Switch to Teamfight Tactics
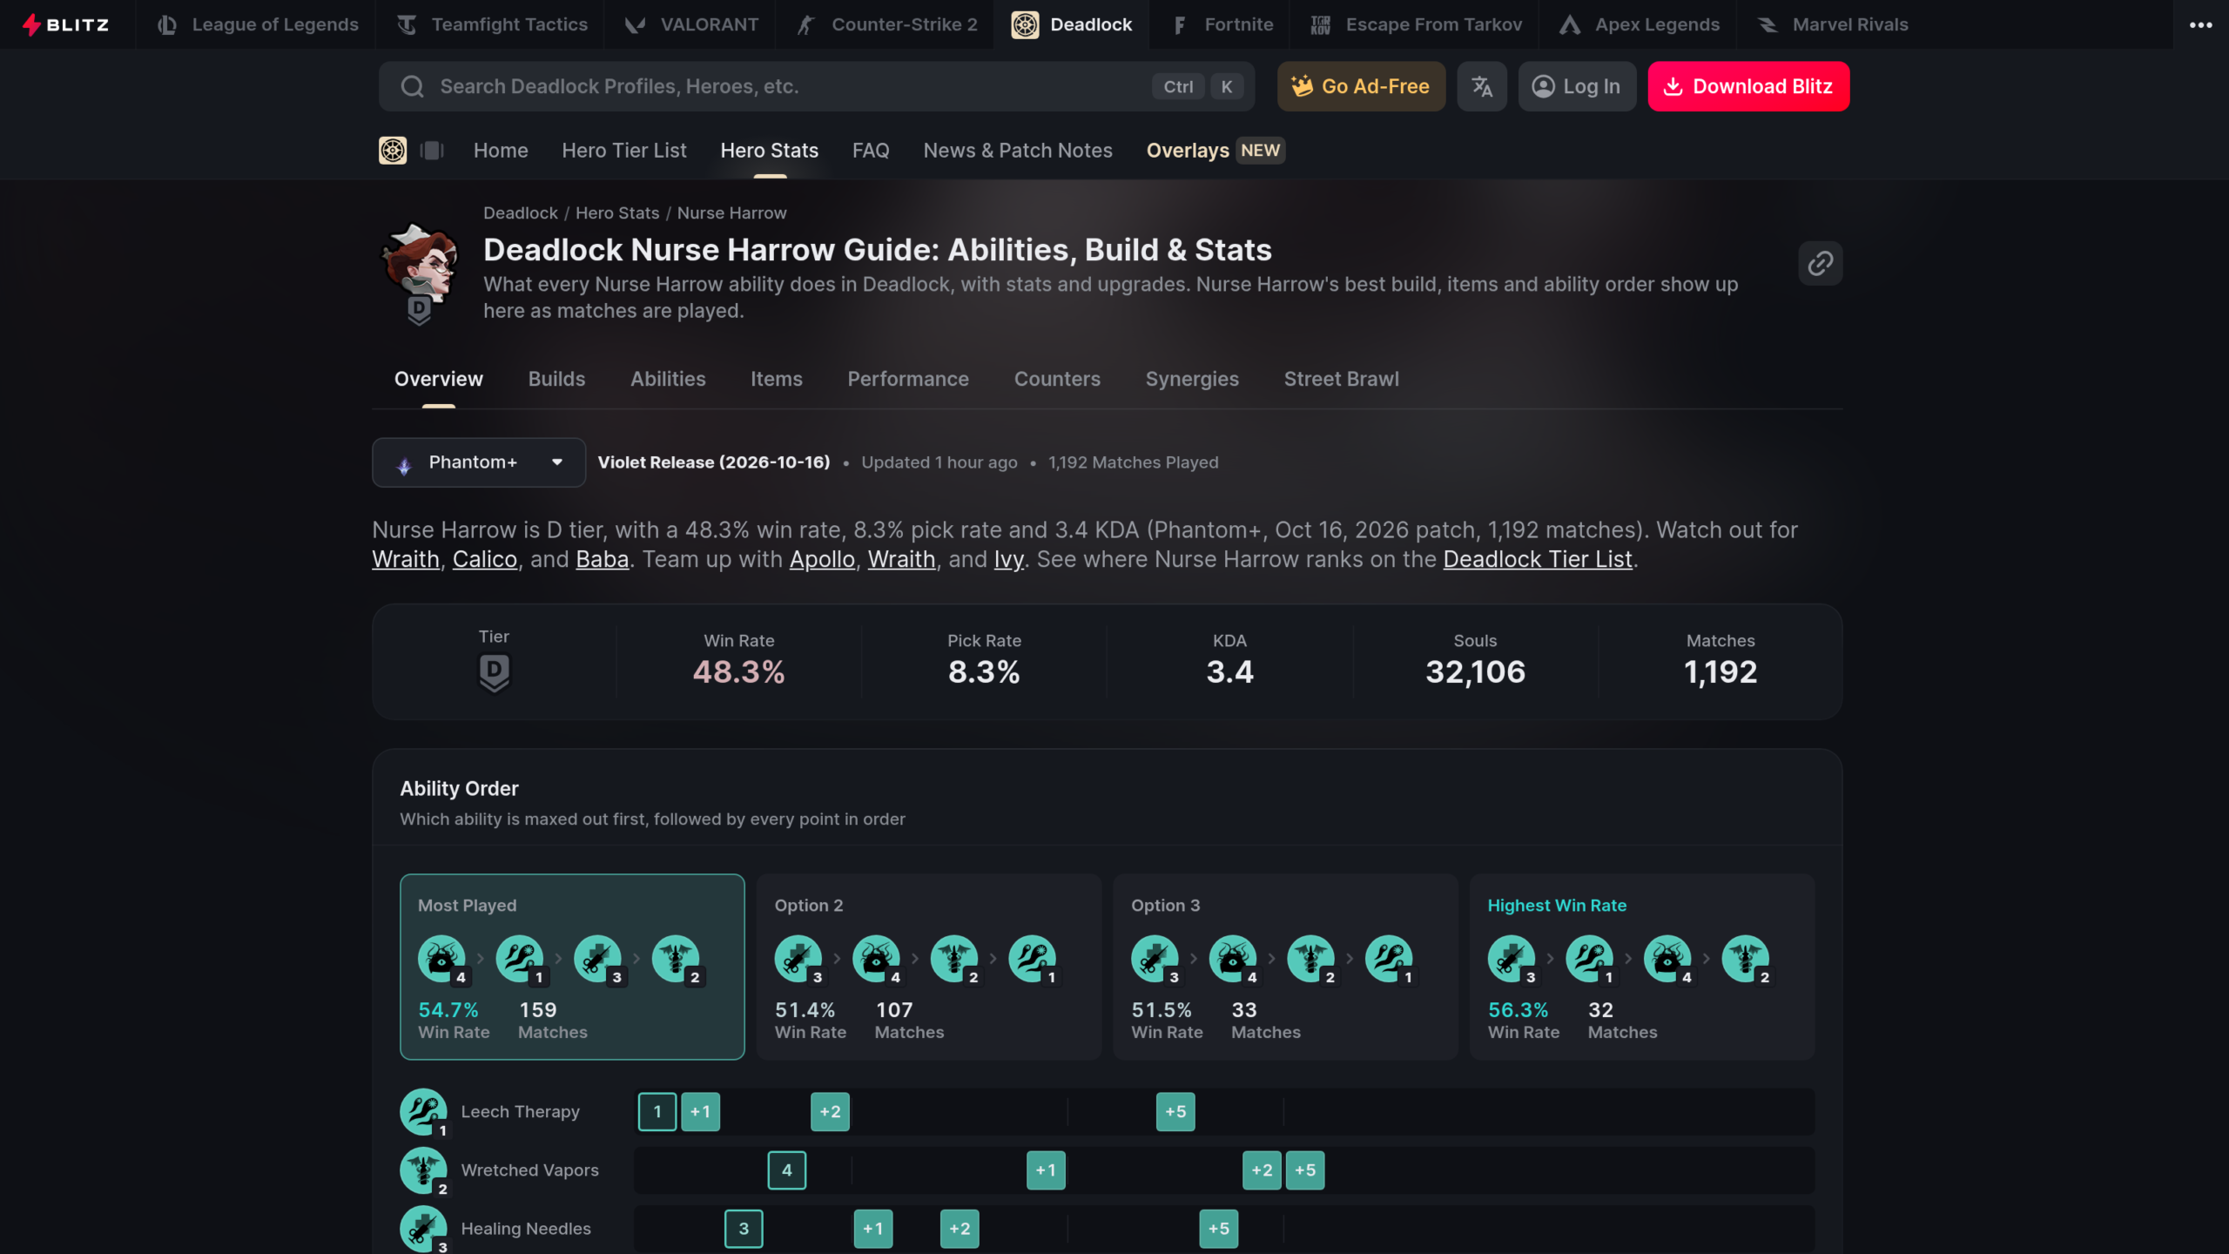The image size is (2229, 1254). [492, 24]
